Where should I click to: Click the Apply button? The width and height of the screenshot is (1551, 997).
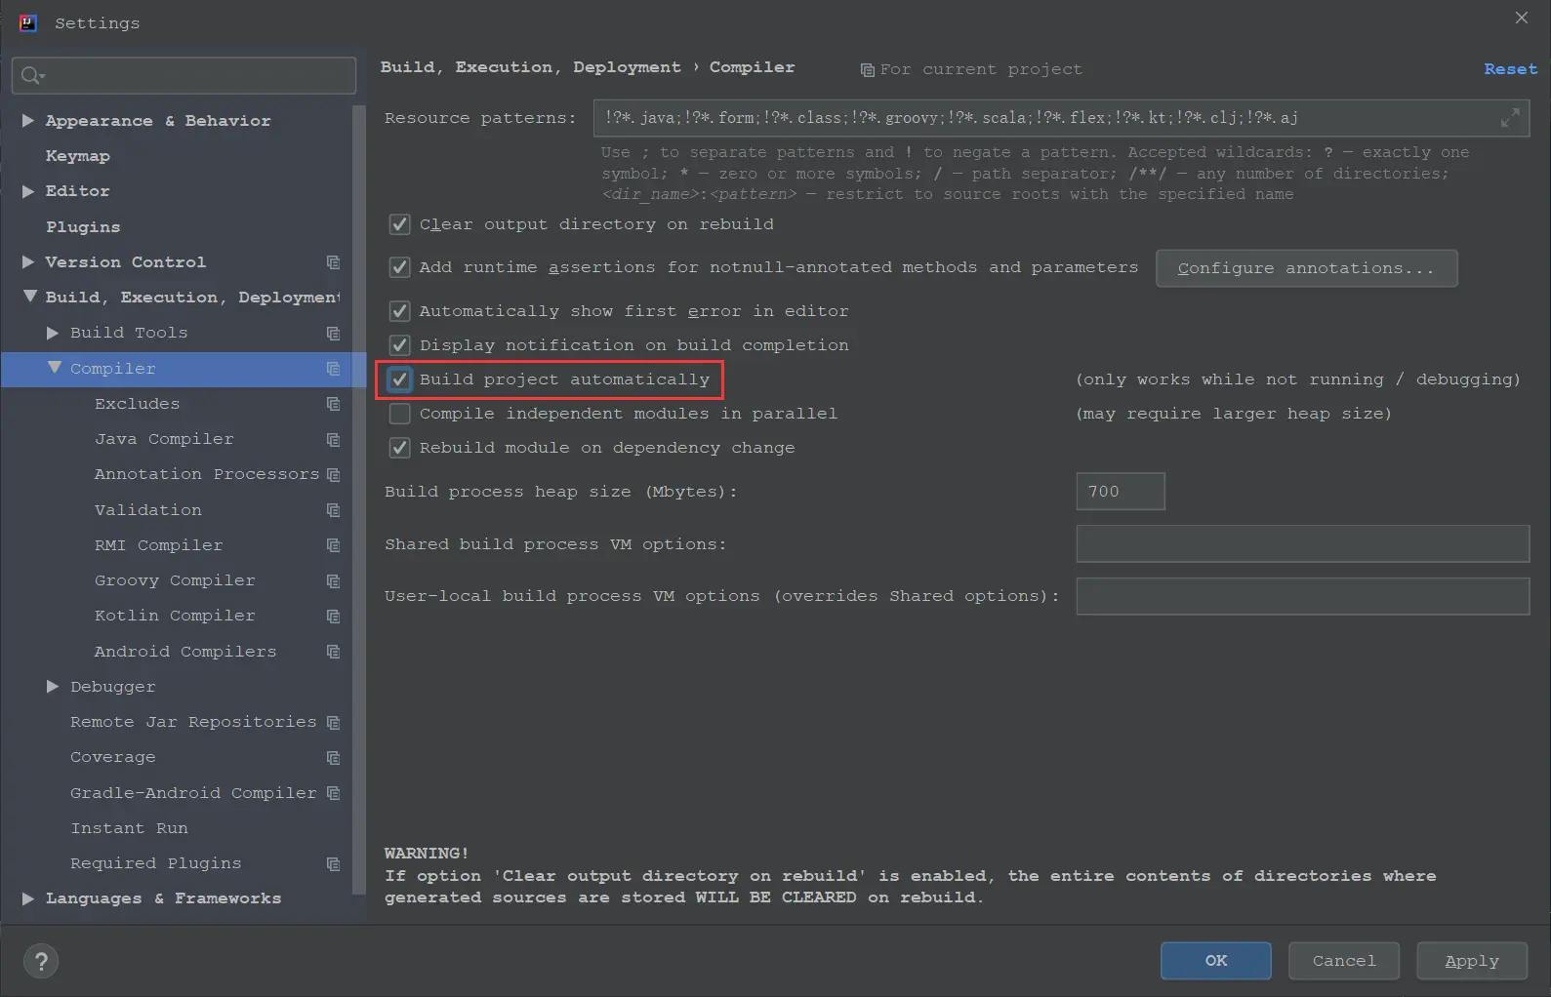(1472, 961)
